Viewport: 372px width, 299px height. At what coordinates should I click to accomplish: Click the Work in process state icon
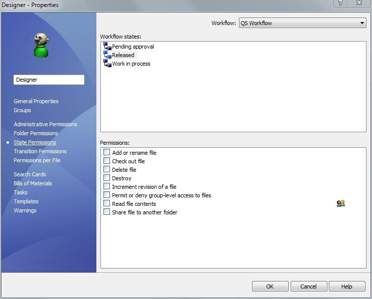tap(107, 64)
